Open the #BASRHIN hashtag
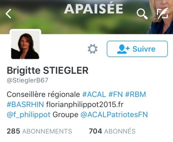 pos(25,105)
